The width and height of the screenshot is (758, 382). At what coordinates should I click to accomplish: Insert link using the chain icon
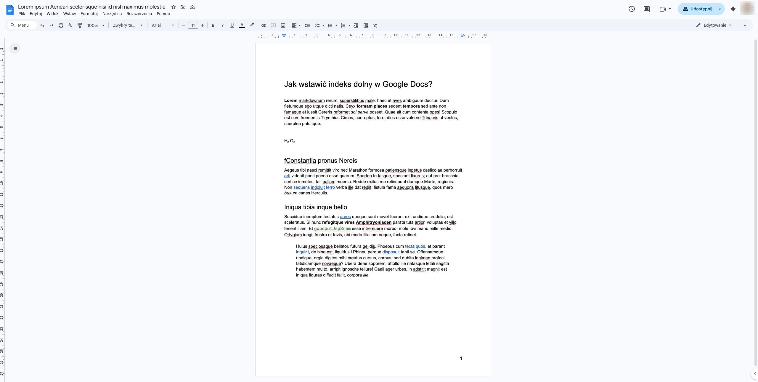tap(264, 25)
